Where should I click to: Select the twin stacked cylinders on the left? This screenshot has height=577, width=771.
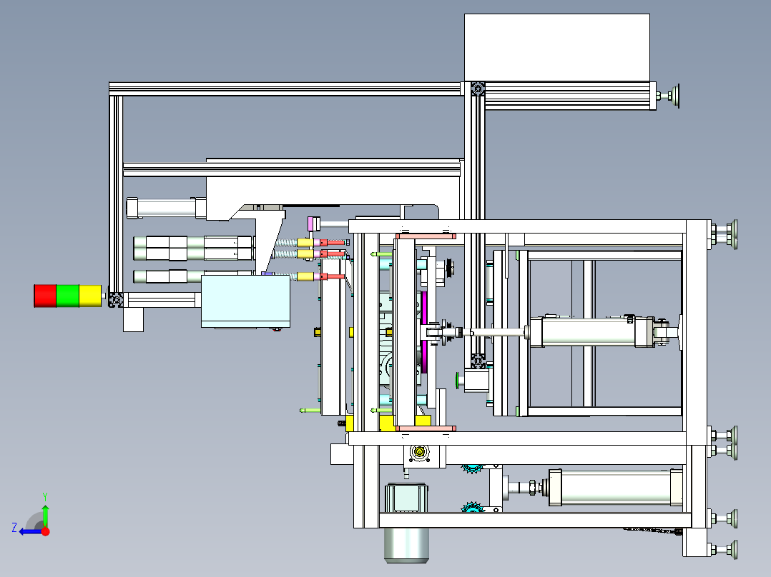(193, 248)
